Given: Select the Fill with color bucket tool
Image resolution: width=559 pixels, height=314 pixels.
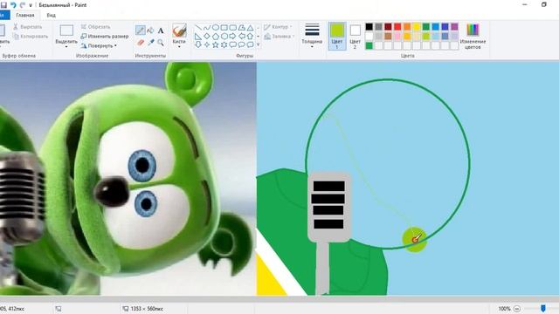Looking at the screenshot, I should [x=151, y=31].
